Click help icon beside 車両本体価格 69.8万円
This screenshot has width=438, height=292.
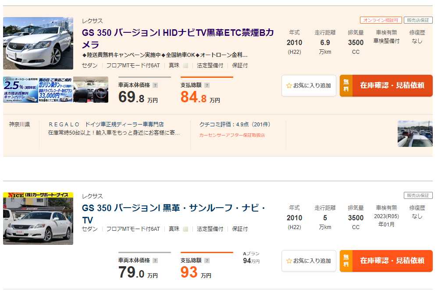155,85
